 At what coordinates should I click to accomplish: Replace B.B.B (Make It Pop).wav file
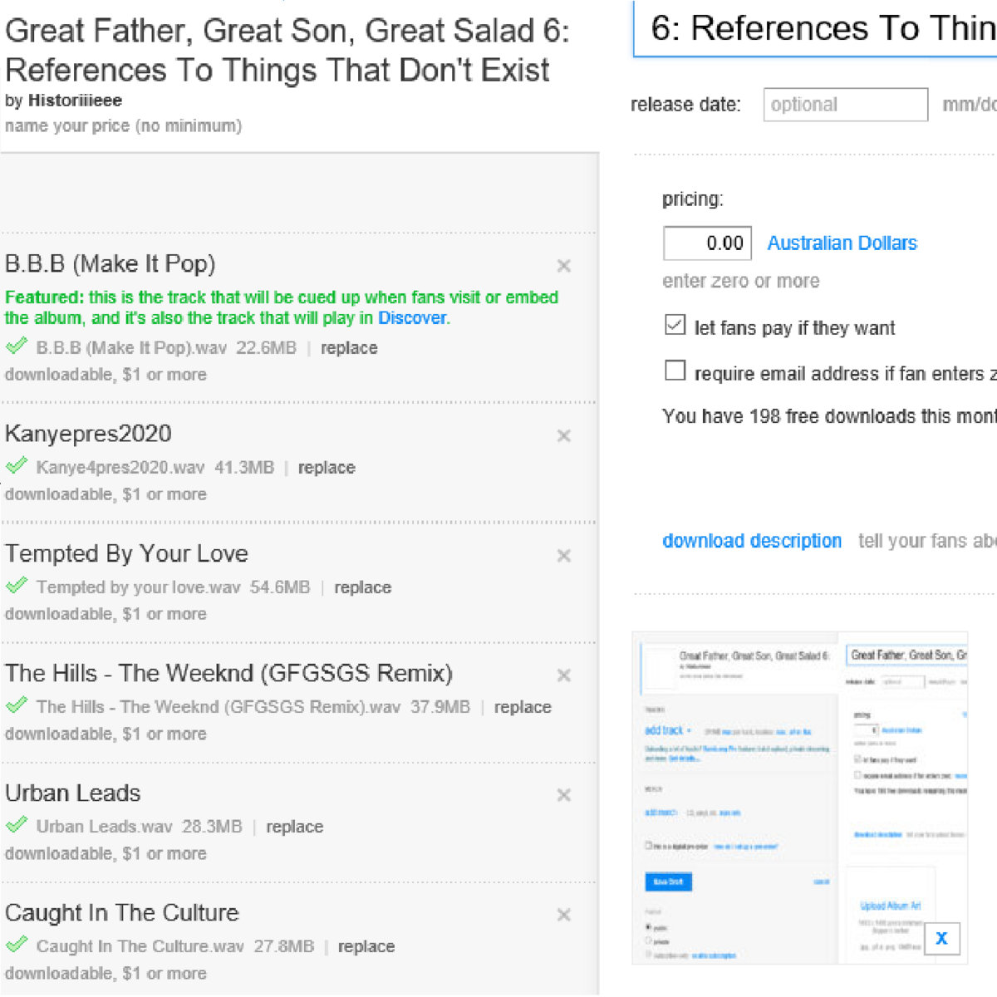pyautogui.click(x=349, y=348)
